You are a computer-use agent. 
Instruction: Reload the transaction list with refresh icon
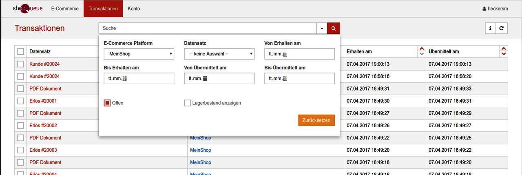(502, 28)
